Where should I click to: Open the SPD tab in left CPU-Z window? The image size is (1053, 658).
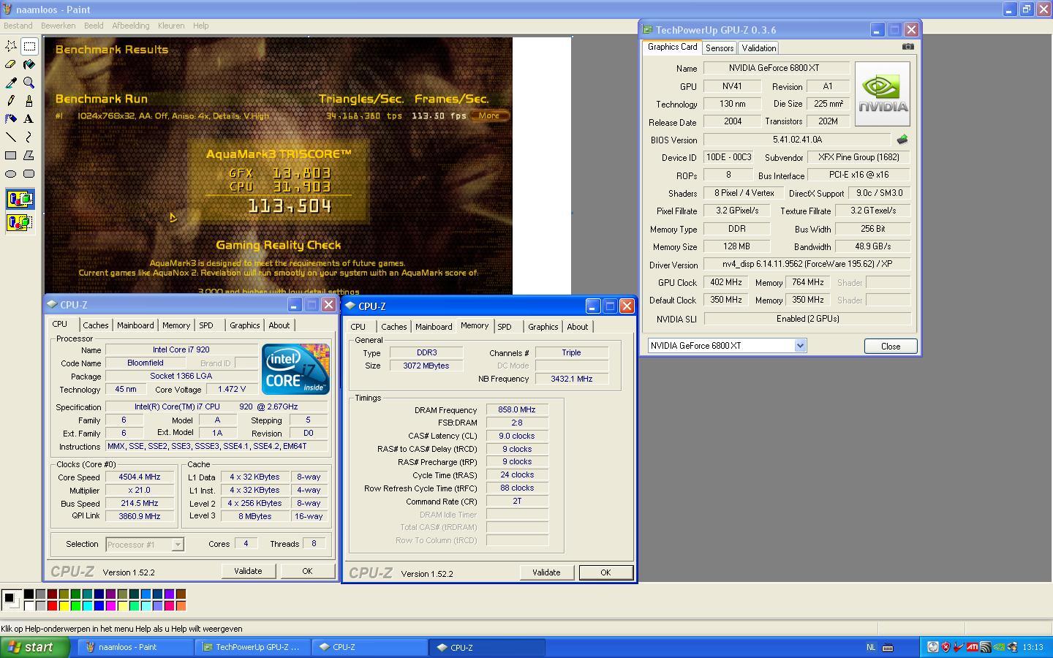coord(206,325)
